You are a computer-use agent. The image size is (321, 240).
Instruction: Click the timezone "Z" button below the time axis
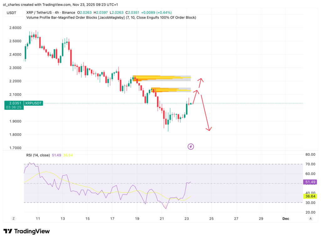coord(13,218)
